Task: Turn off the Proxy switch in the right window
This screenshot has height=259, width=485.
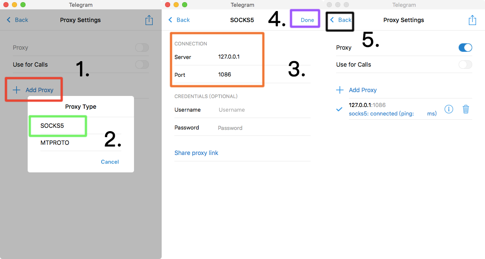Action: point(465,48)
